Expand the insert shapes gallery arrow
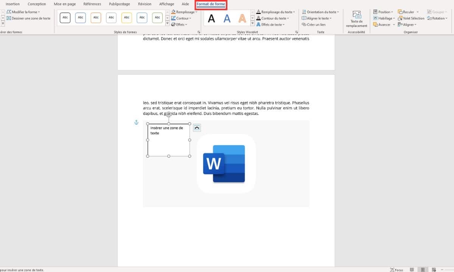The image size is (454, 272). [x=3, y=24]
